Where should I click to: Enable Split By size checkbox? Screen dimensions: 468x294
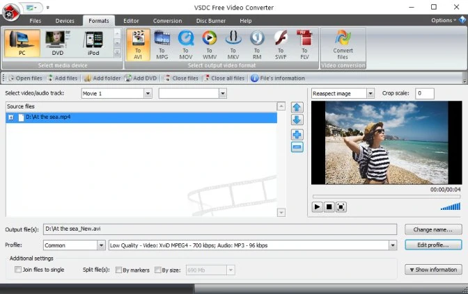pos(158,270)
